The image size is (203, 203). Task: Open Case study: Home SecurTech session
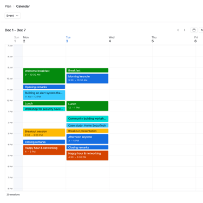point(87,126)
